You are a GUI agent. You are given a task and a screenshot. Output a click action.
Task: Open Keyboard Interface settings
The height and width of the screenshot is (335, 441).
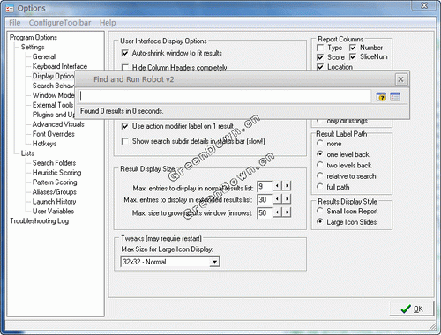(x=60, y=66)
